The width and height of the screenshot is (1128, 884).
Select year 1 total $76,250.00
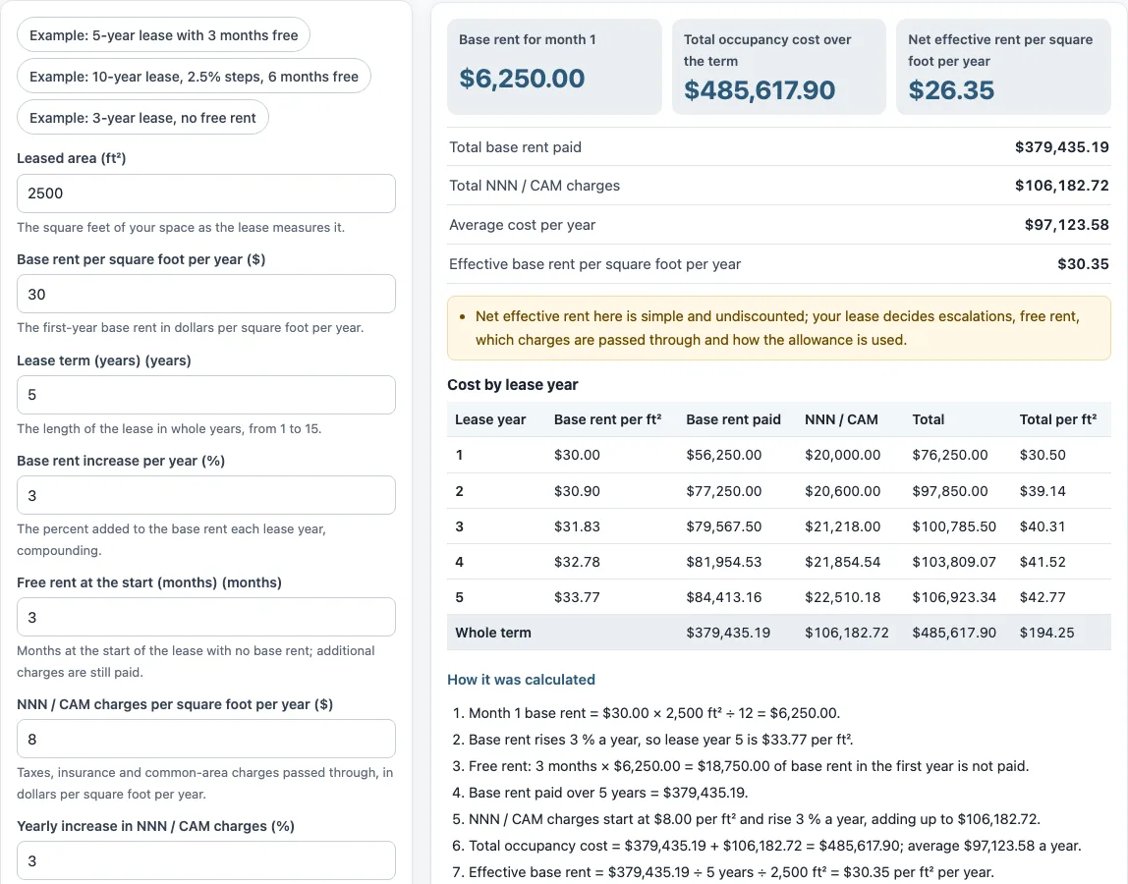(949, 455)
